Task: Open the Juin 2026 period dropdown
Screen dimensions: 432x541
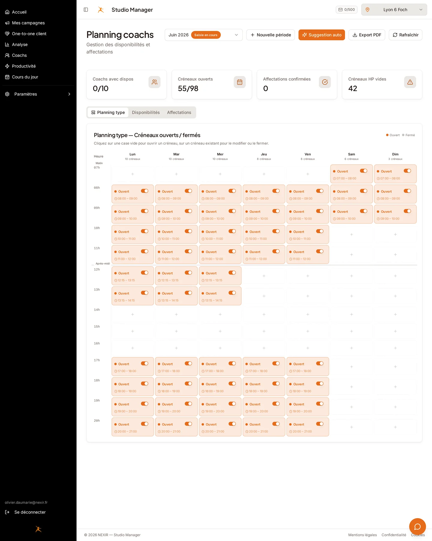Action: point(203,35)
